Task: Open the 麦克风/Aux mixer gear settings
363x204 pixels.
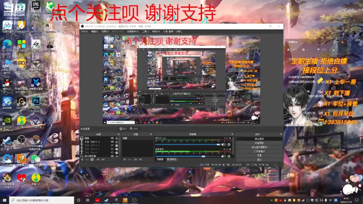Action: coord(229,145)
